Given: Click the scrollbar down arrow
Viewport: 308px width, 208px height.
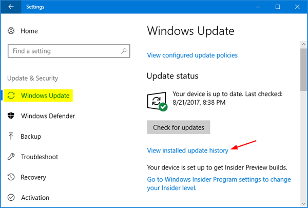Looking at the screenshot, I should [304, 204].
